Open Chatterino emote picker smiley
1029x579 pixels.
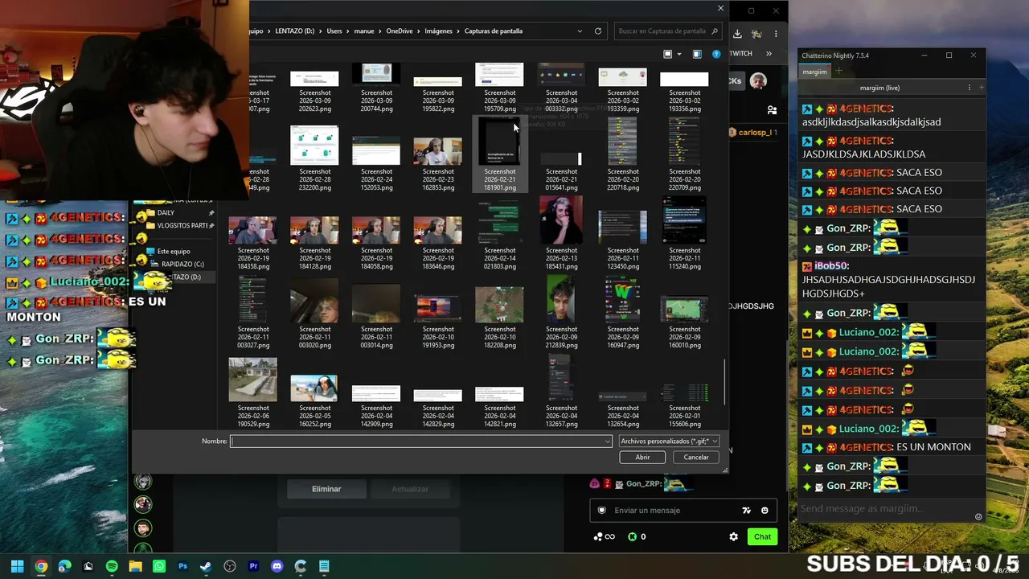click(978, 516)
